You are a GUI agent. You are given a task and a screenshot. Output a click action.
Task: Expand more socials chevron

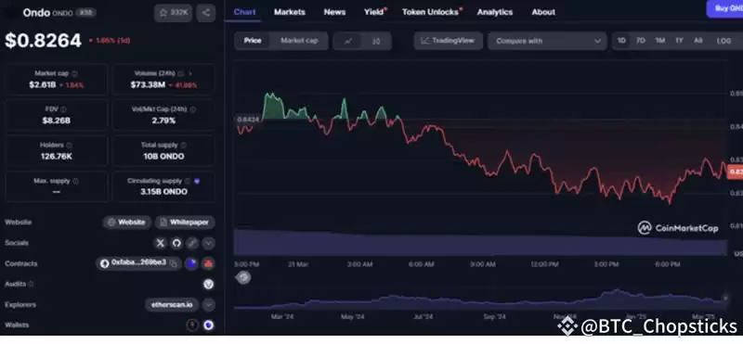tap(208, 243)
